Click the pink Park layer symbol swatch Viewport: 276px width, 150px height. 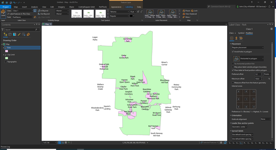[x=6, y=51]
